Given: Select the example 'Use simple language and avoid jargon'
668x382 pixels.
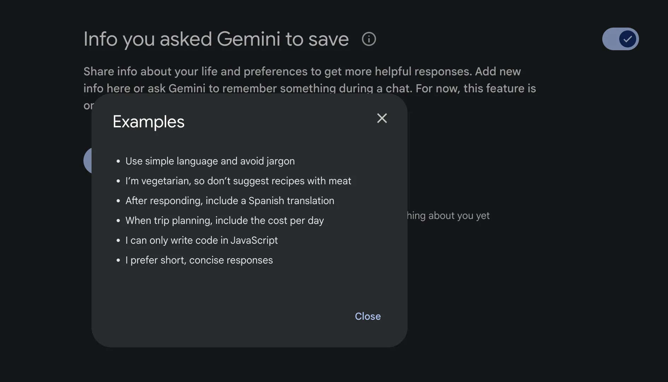Looking at the screenshot, I should pos(210,161).
